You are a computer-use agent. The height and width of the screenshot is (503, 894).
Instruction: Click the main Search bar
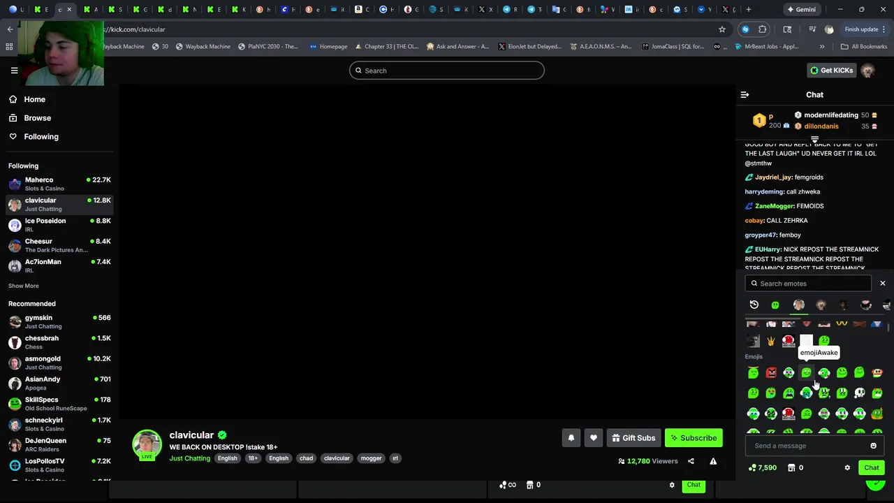click(446, 71)
